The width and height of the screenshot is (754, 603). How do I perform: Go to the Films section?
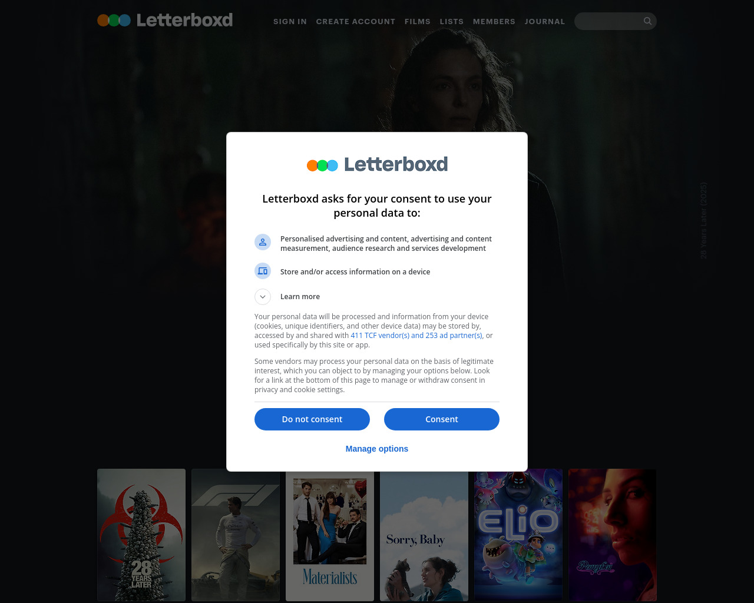(418, 21)
